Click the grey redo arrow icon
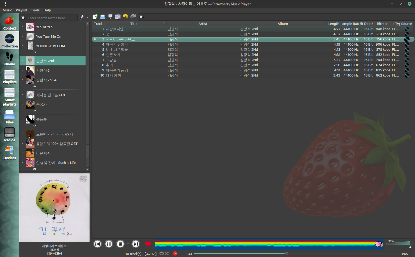 point(133,17)
